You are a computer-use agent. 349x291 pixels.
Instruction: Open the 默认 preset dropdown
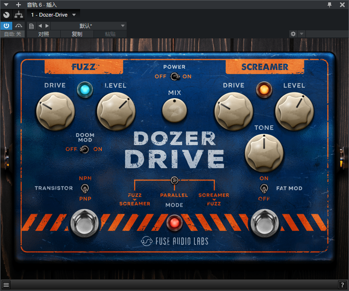(x=89, y=26)
